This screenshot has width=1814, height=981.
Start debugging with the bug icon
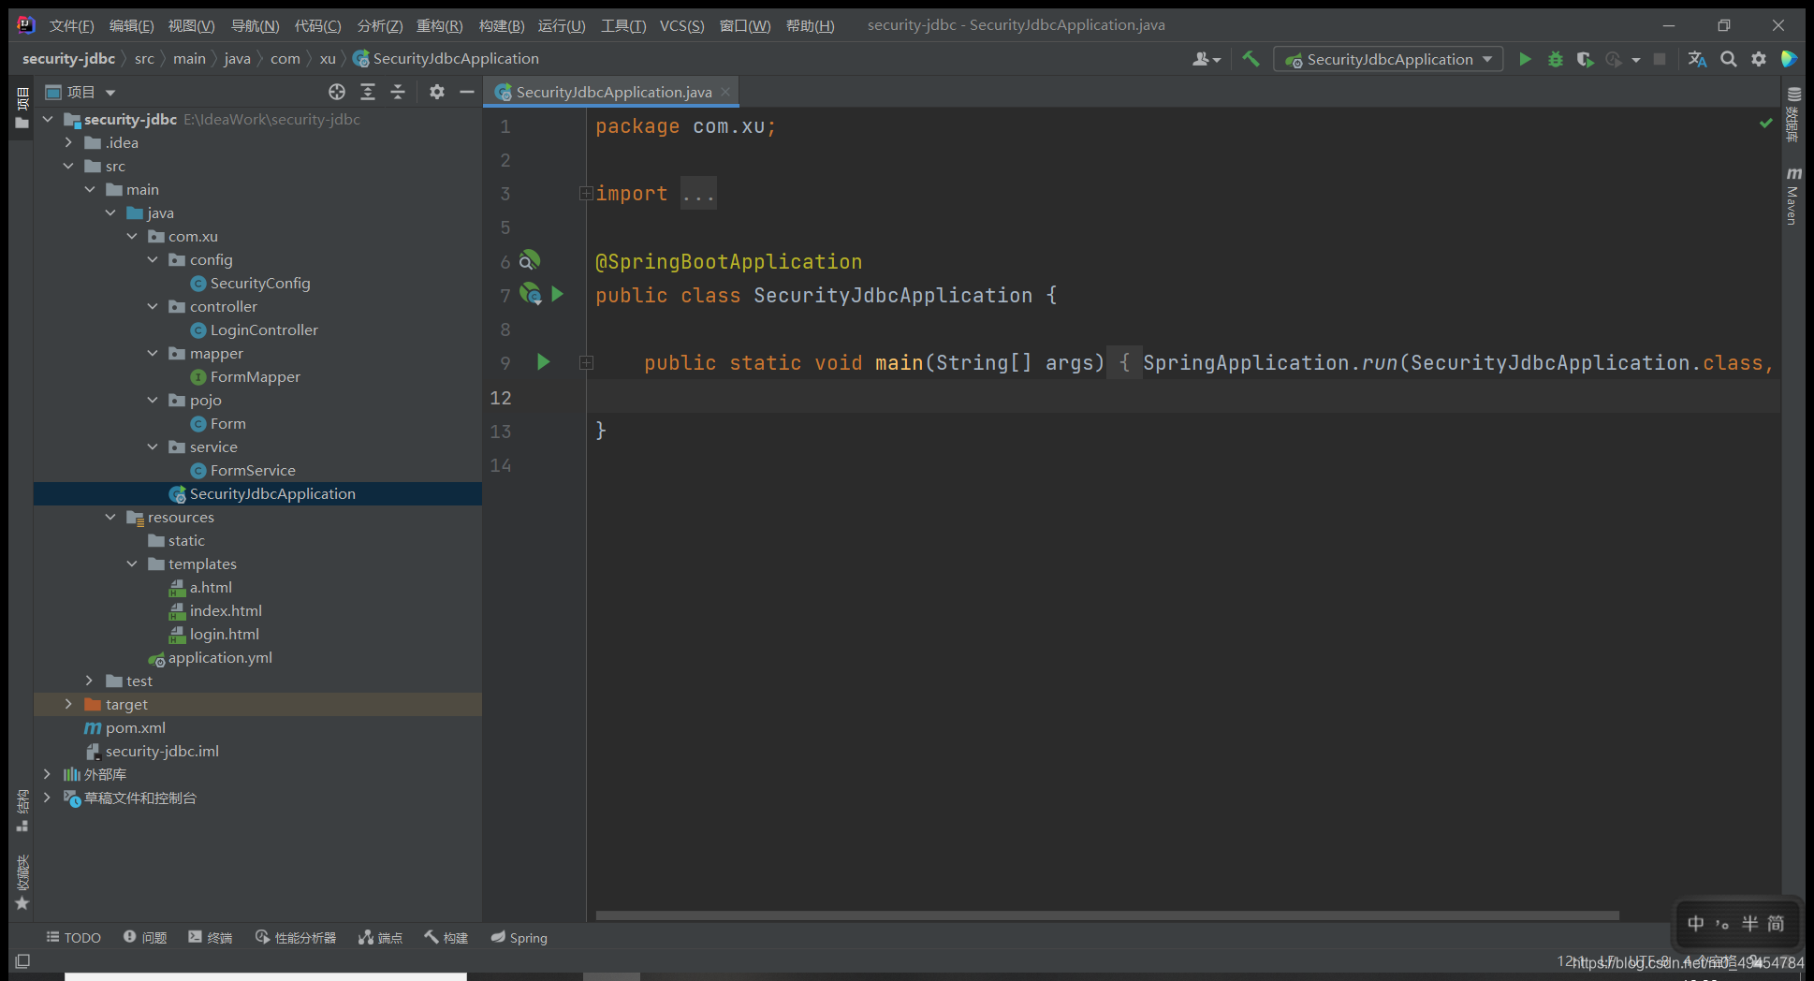point(1555,59)
